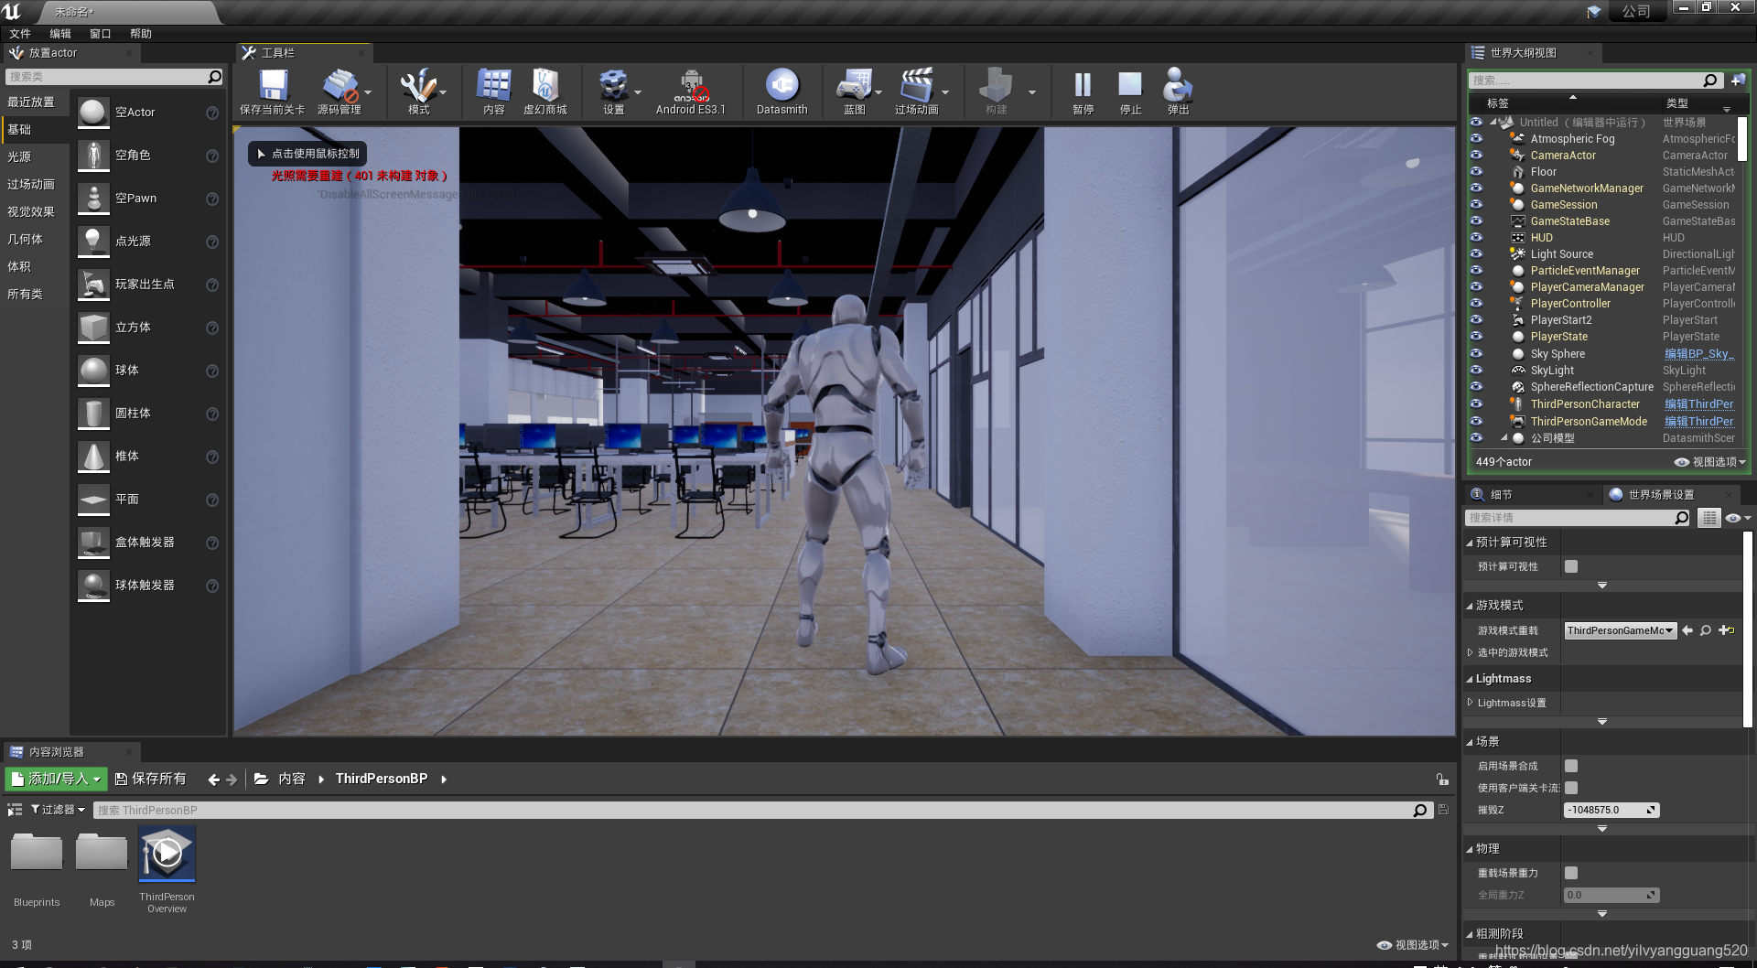Select the Cube (立方体) icon
Image resolution: width=1757 pixels, height=968 pixels.
click(x=93, y=328)
